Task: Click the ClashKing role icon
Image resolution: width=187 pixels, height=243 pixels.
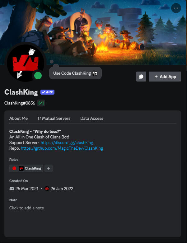Action: [x=21, y=168]
